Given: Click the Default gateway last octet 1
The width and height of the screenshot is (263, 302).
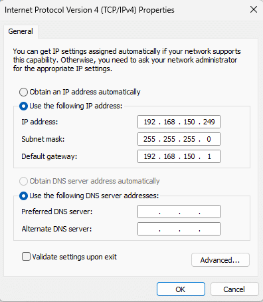Looking at the screenshot, I should tap(209, 156).
